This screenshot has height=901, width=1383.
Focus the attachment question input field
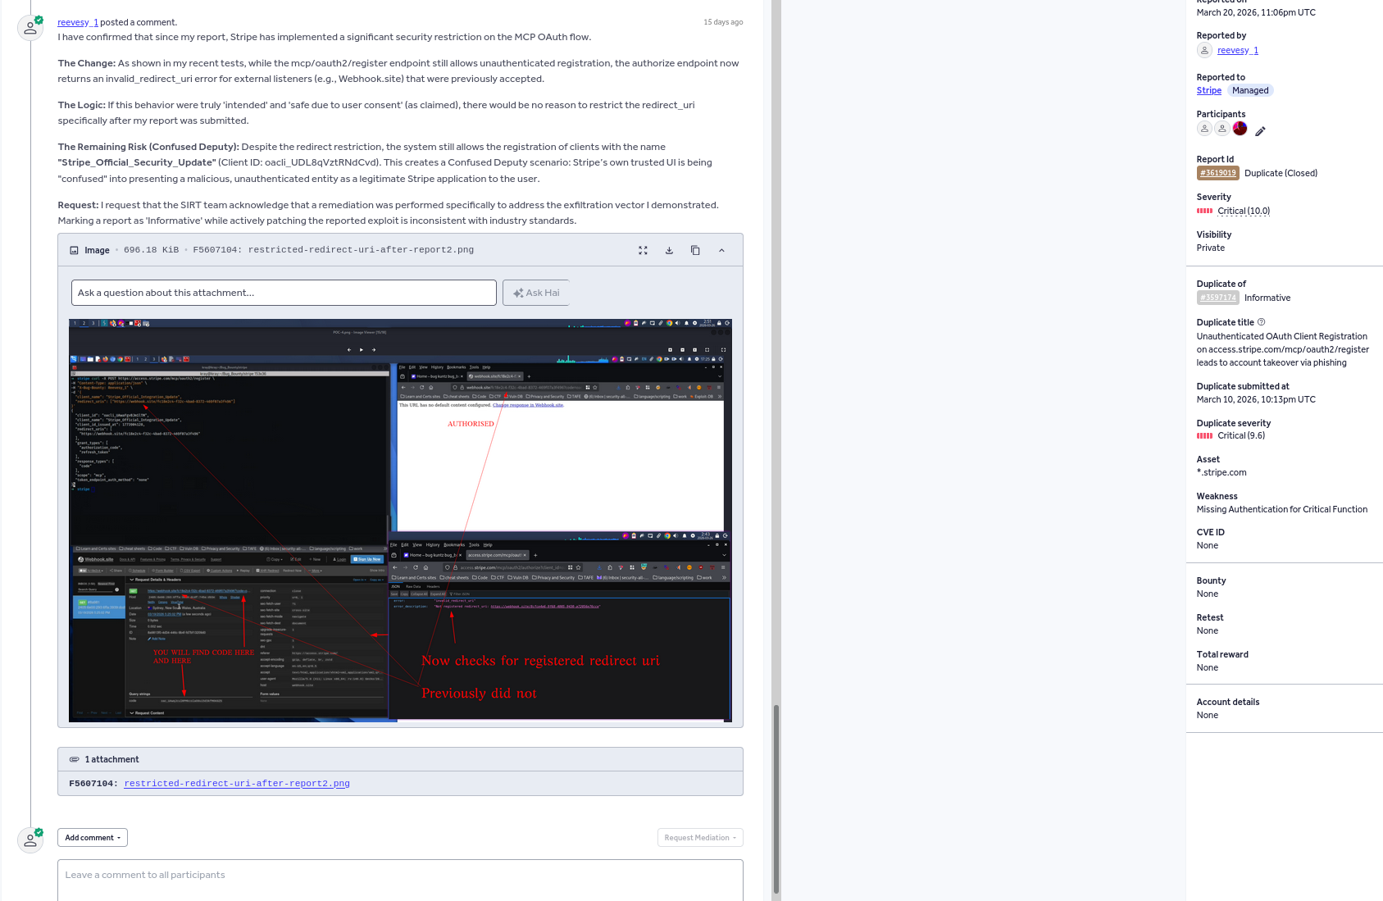tap(284, 293)
